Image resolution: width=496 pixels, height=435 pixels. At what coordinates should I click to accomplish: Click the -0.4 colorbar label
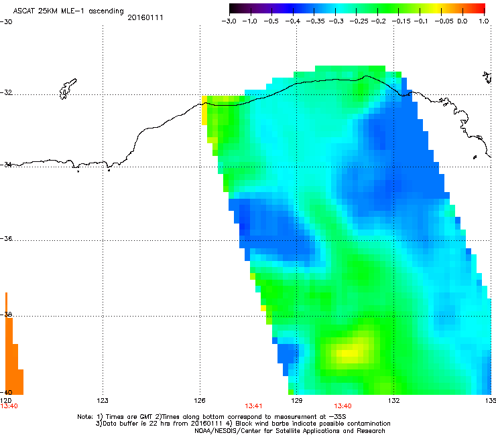(x=293, y=21)
